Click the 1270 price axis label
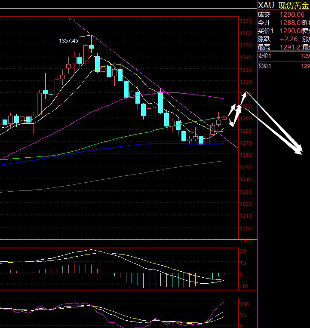The image size is (310, 328). [246, 143]
